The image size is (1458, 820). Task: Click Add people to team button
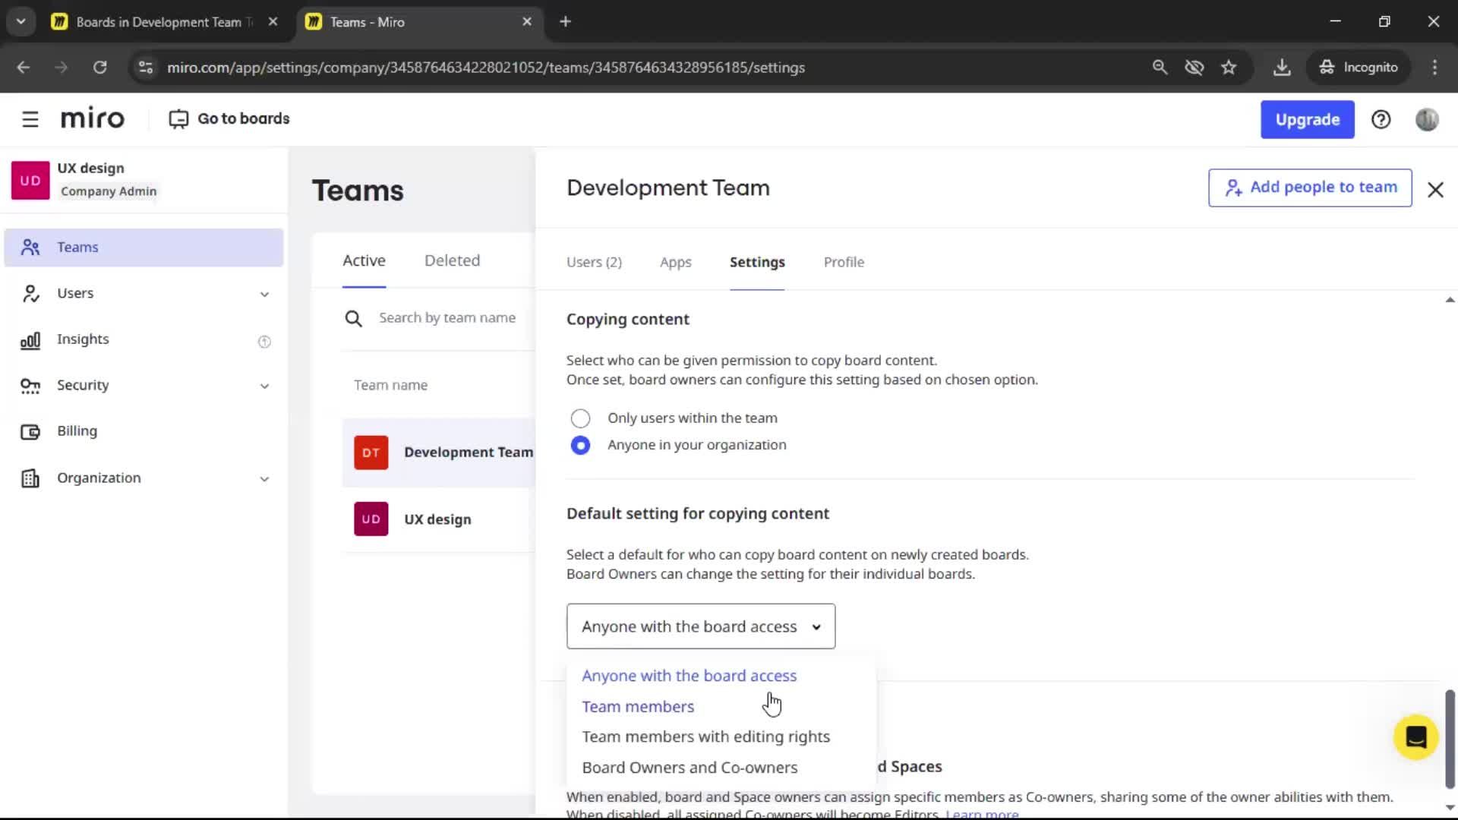click(x=1310, y=188)
